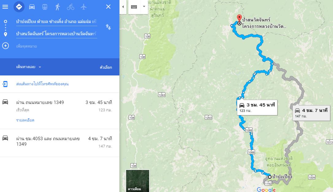The image size is (333, 192).
Task: Select best travel mode directions icon
Action: [x=19, y=7]
